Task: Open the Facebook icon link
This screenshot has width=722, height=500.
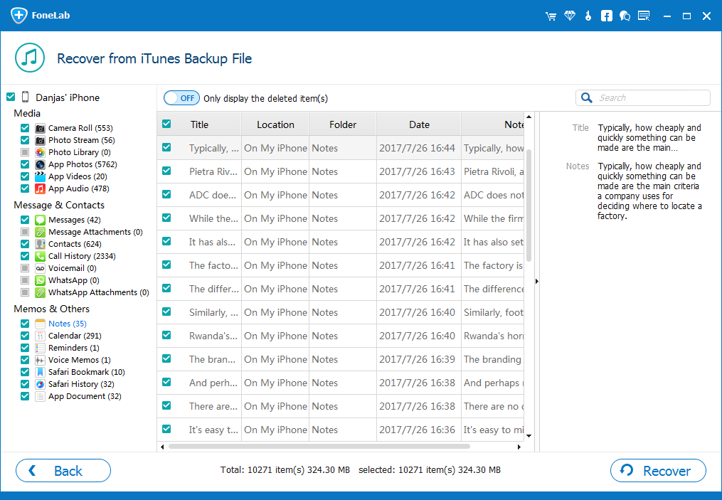Action: (607, 16)
